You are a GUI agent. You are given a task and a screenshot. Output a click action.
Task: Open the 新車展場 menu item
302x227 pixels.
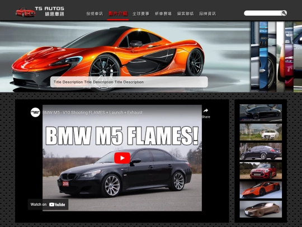pos(163,13)
